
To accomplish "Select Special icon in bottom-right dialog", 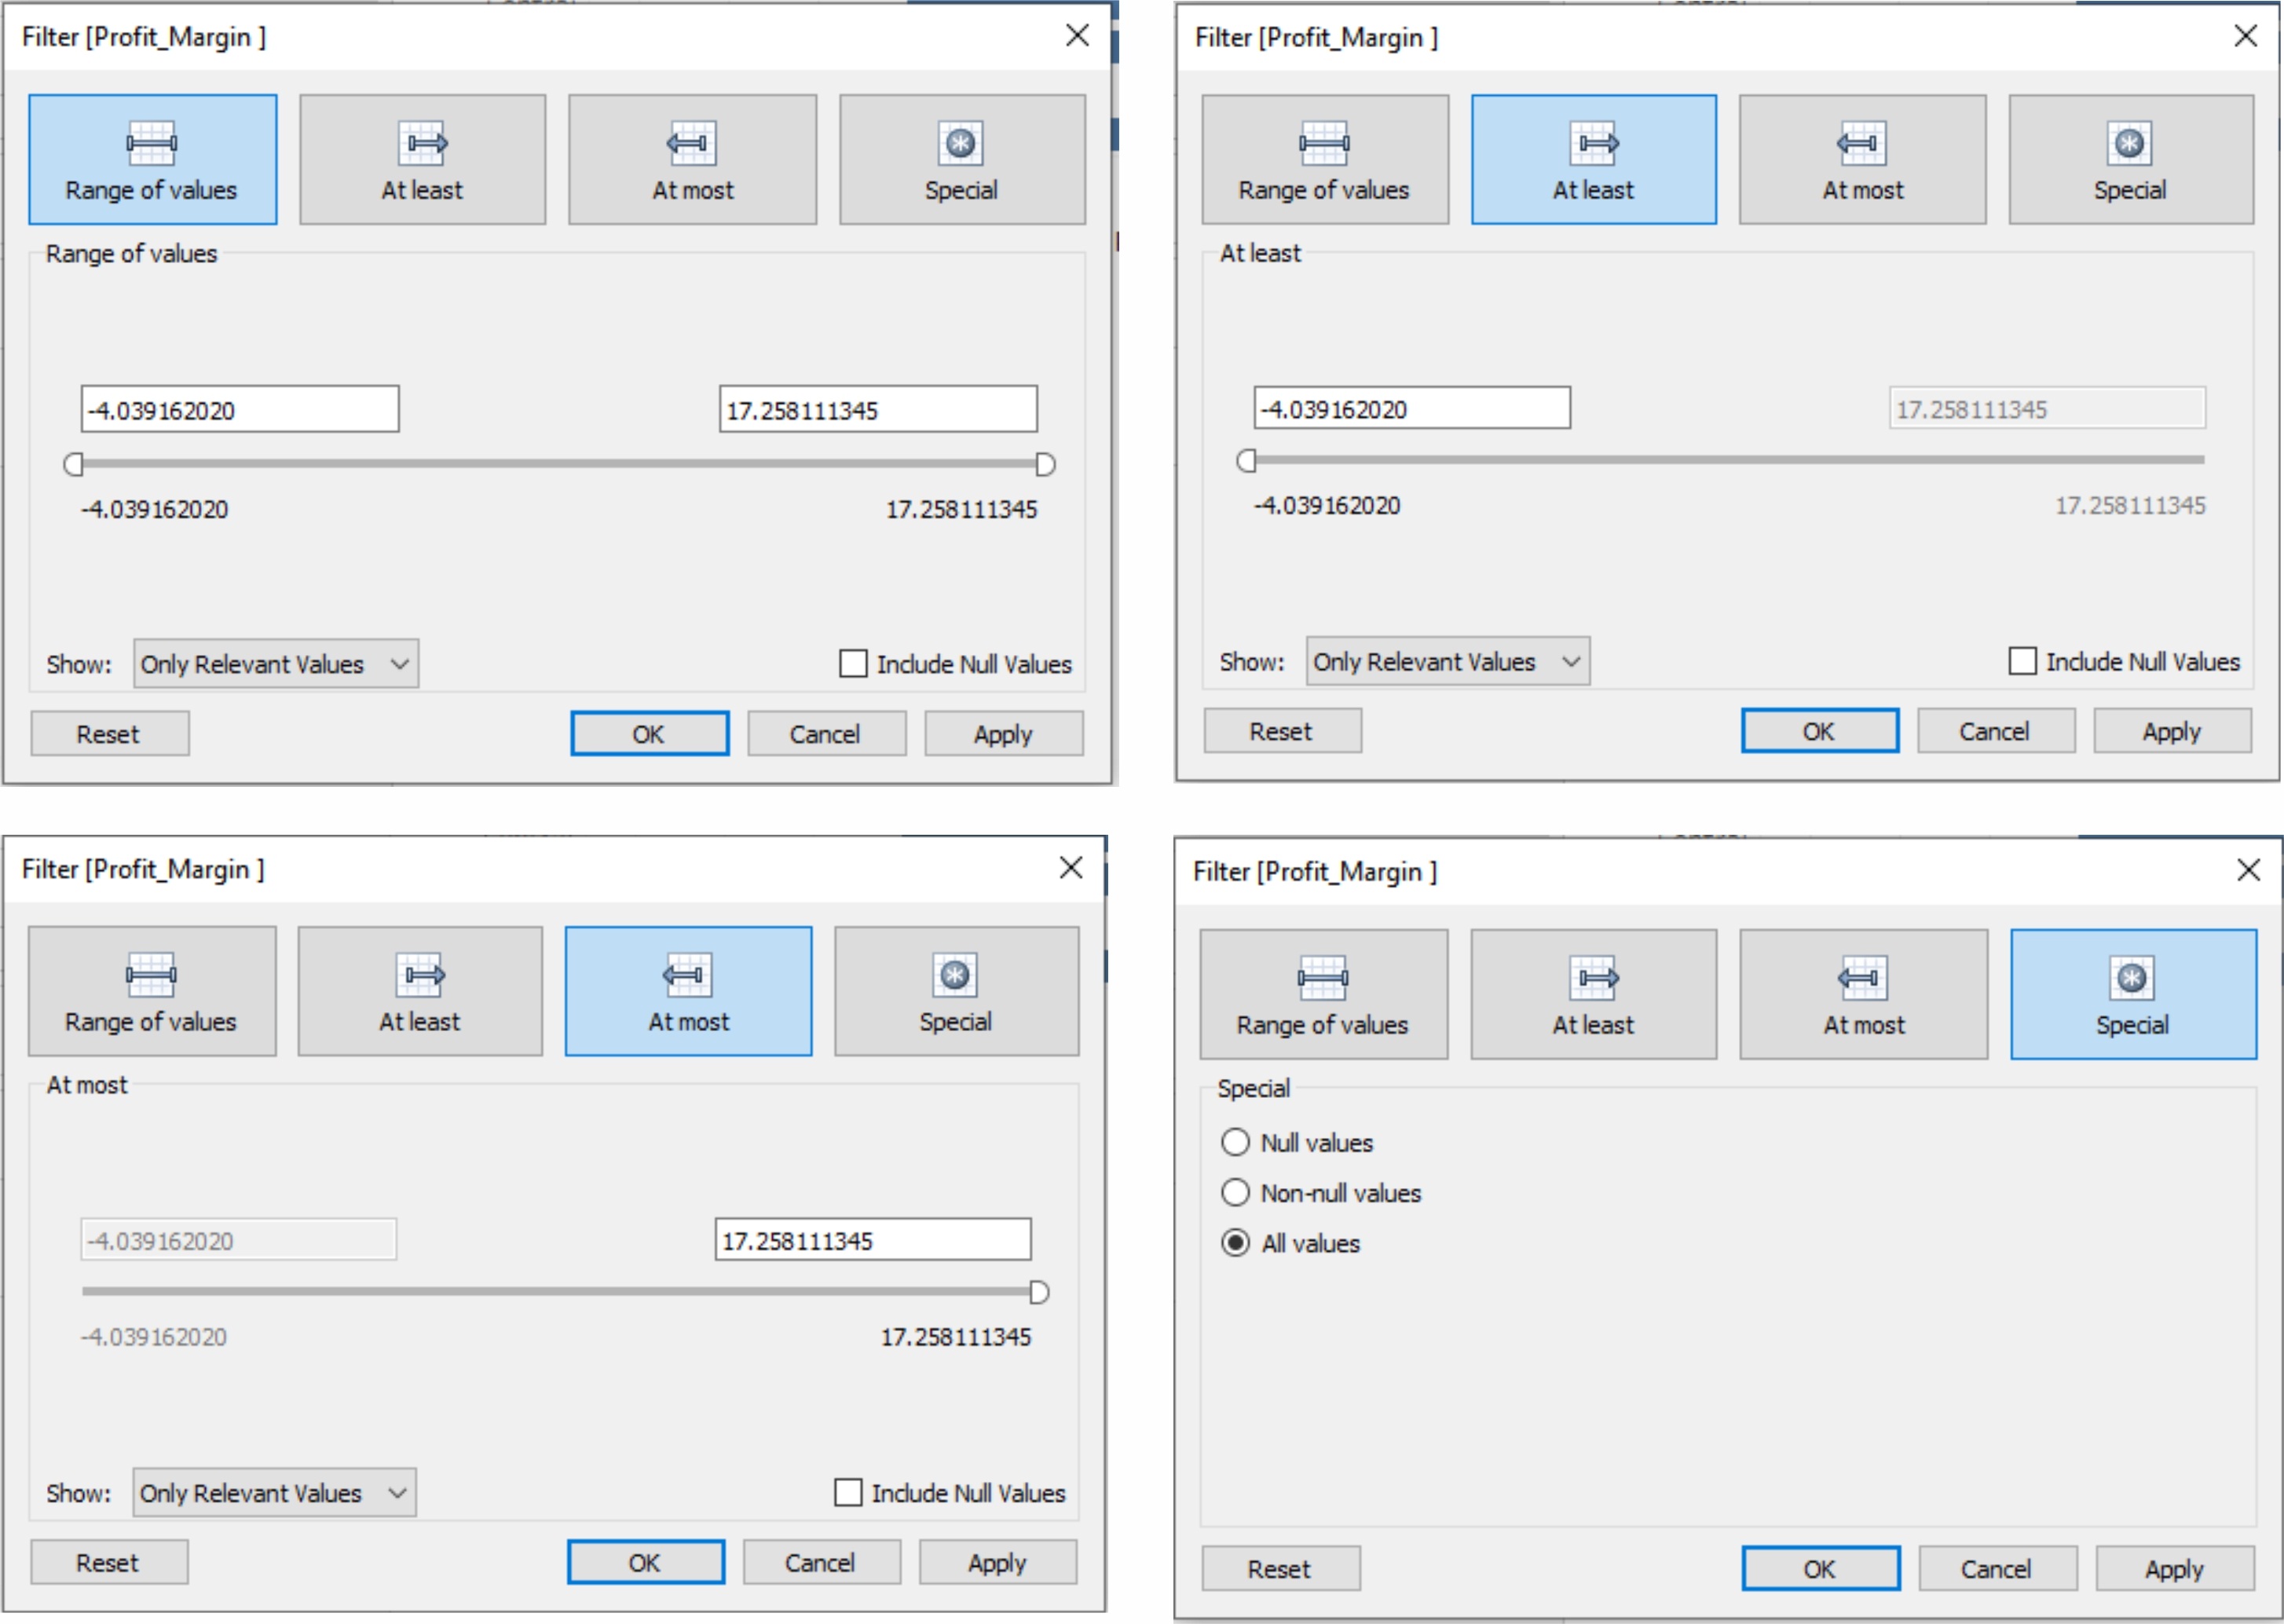I will click(x=2134, y=994).
